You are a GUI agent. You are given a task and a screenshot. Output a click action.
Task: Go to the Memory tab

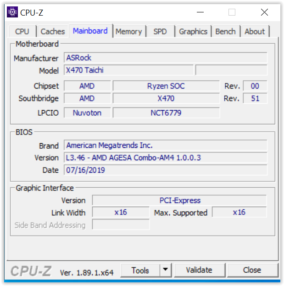point(128,31)
